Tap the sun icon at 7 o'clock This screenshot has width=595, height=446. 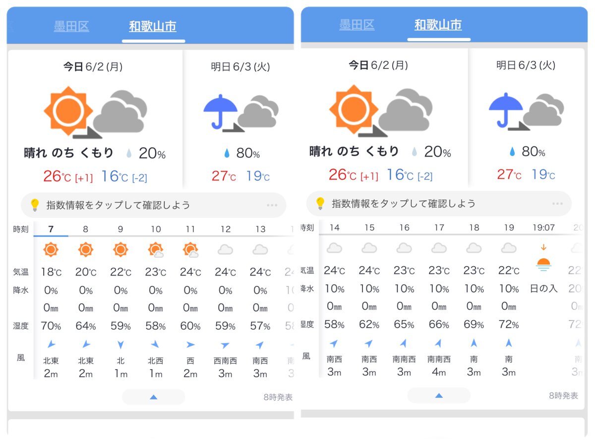coord(51,249)
